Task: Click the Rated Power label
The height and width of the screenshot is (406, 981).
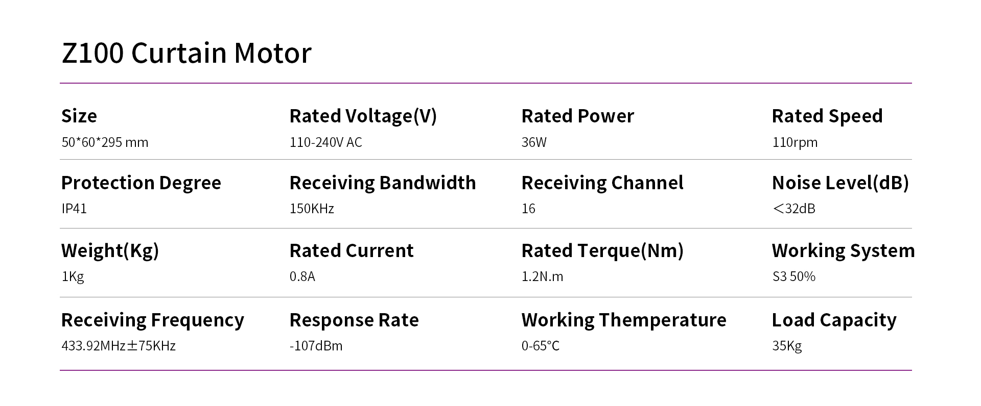Action: pos(577,116)
